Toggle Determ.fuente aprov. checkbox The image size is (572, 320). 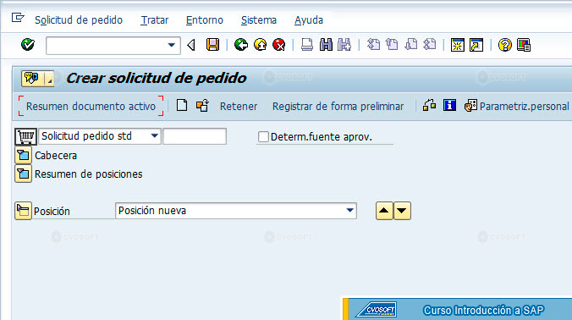(x=263, y=137)
